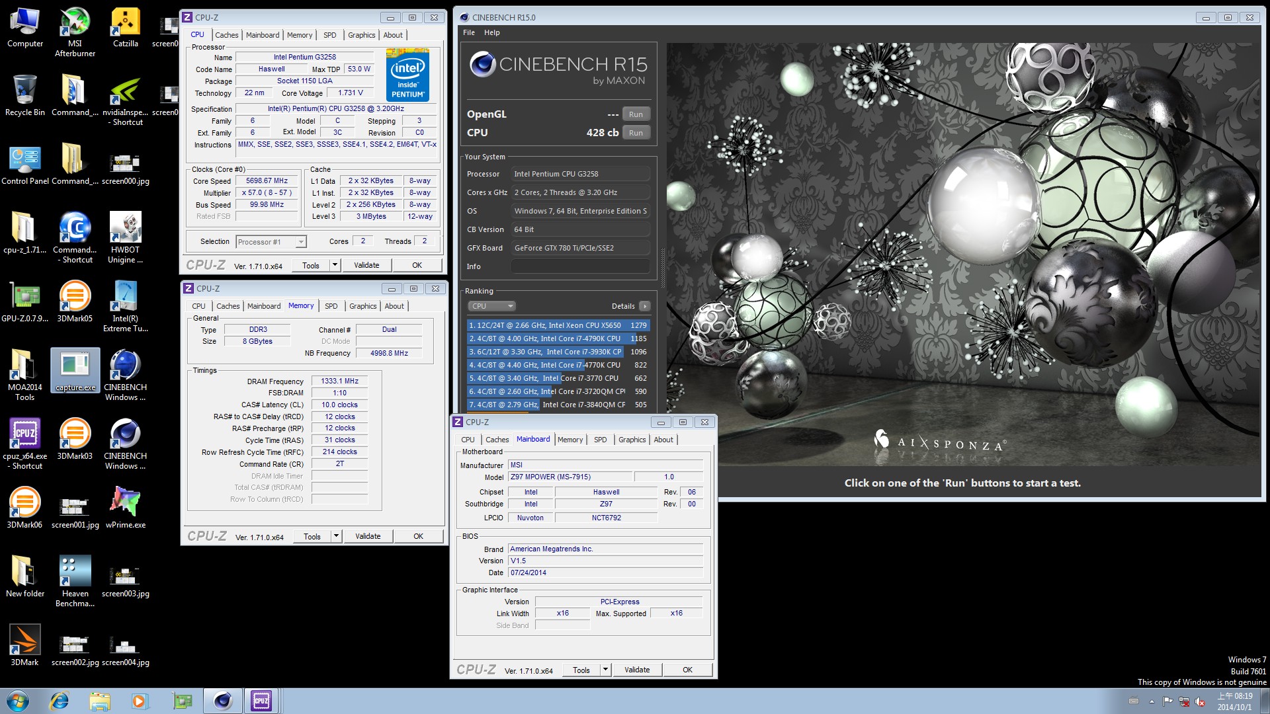Show hidden system tray icons
The height and width of the screenshot is (714, 1270).
[1152, 701]
